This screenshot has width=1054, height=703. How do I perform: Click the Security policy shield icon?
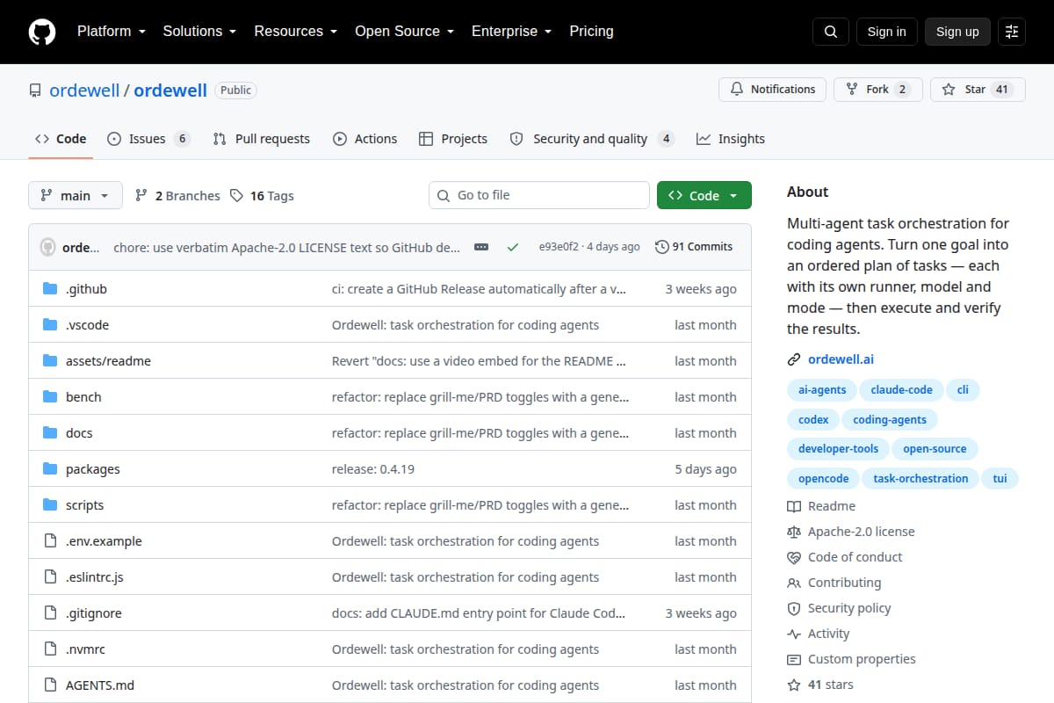(794, 608)
